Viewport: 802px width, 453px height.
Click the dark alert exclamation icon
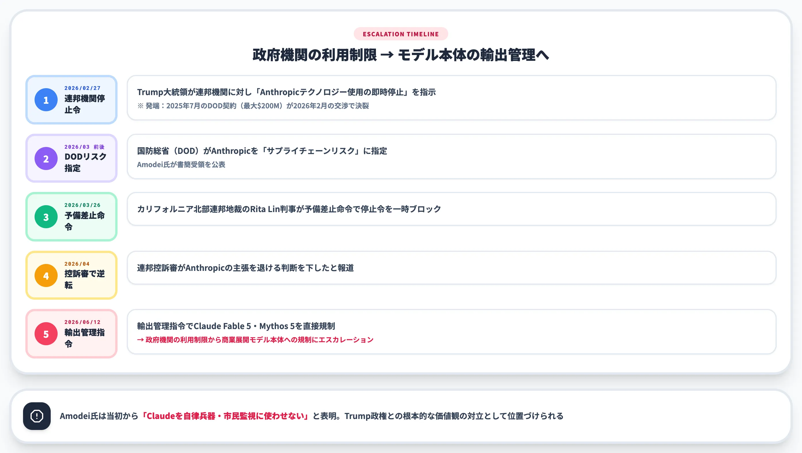pyautogui.click(x=37, y=416)
